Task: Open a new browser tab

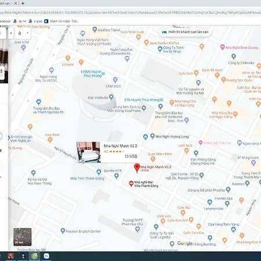Action: click(23, 3)
